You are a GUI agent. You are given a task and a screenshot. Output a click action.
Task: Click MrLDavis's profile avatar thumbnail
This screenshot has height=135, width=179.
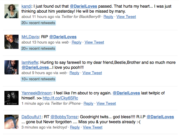click(x=12, y=41)
